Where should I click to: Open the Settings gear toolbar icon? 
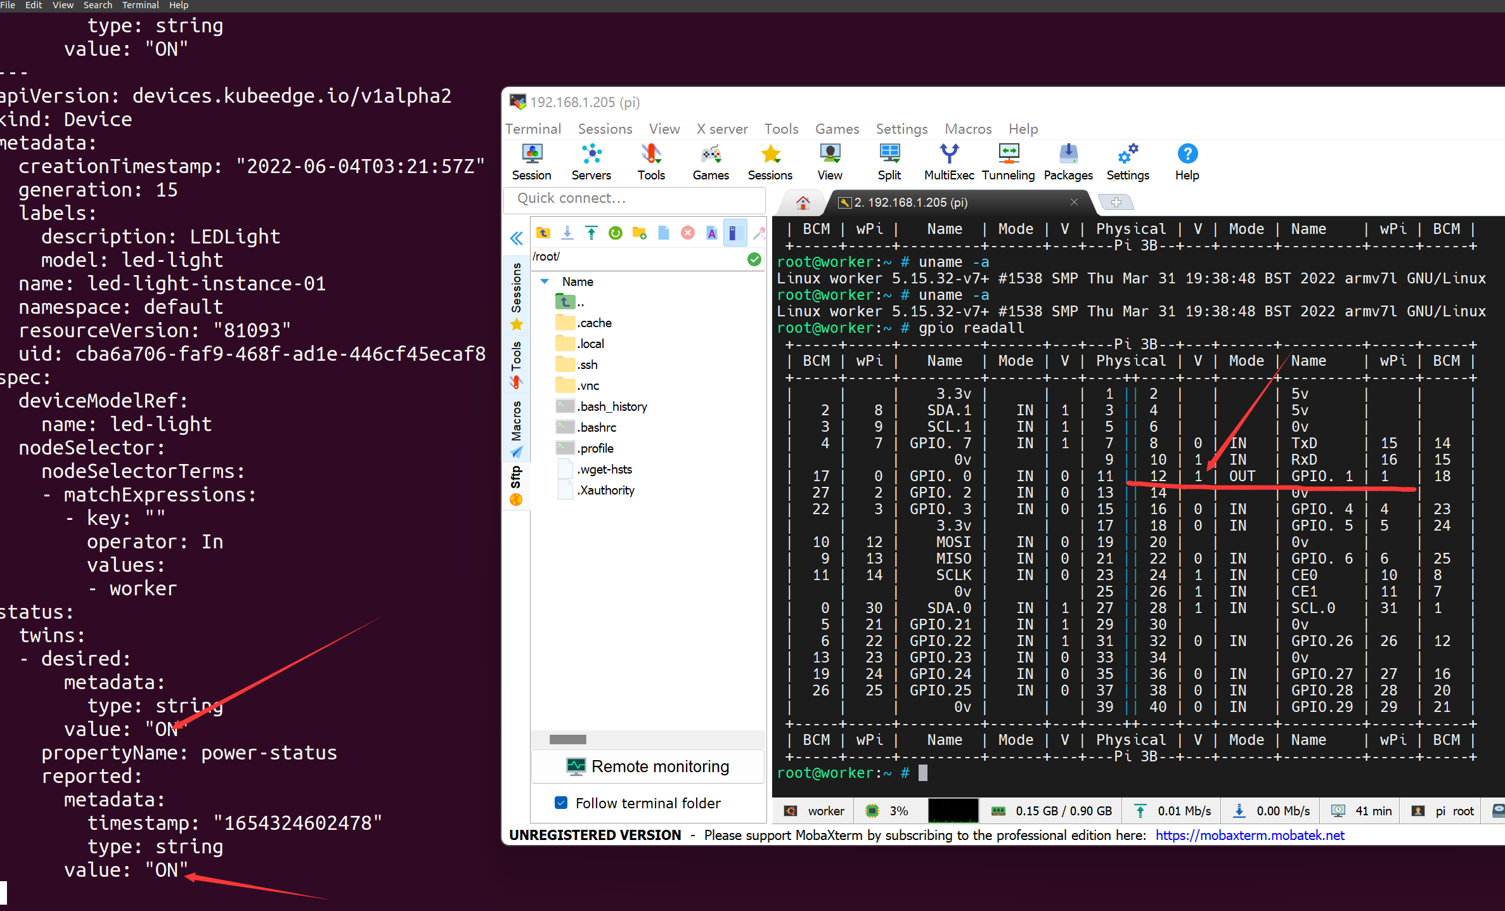pos(1128,163)
